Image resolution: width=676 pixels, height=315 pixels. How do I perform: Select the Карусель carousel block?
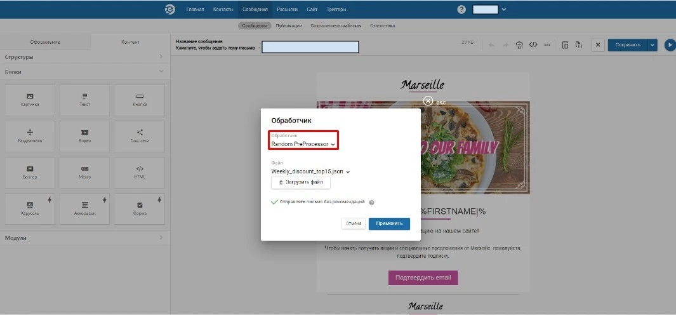pos(30,209)
